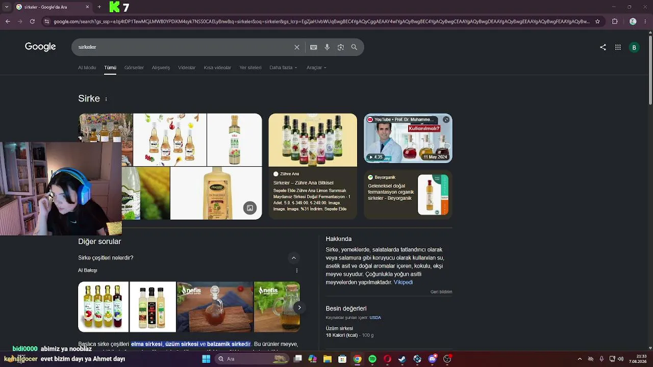Open the Google account avatar menu
Image resolution: width=653 pixels, height=367 pixels.
(634, 47)
